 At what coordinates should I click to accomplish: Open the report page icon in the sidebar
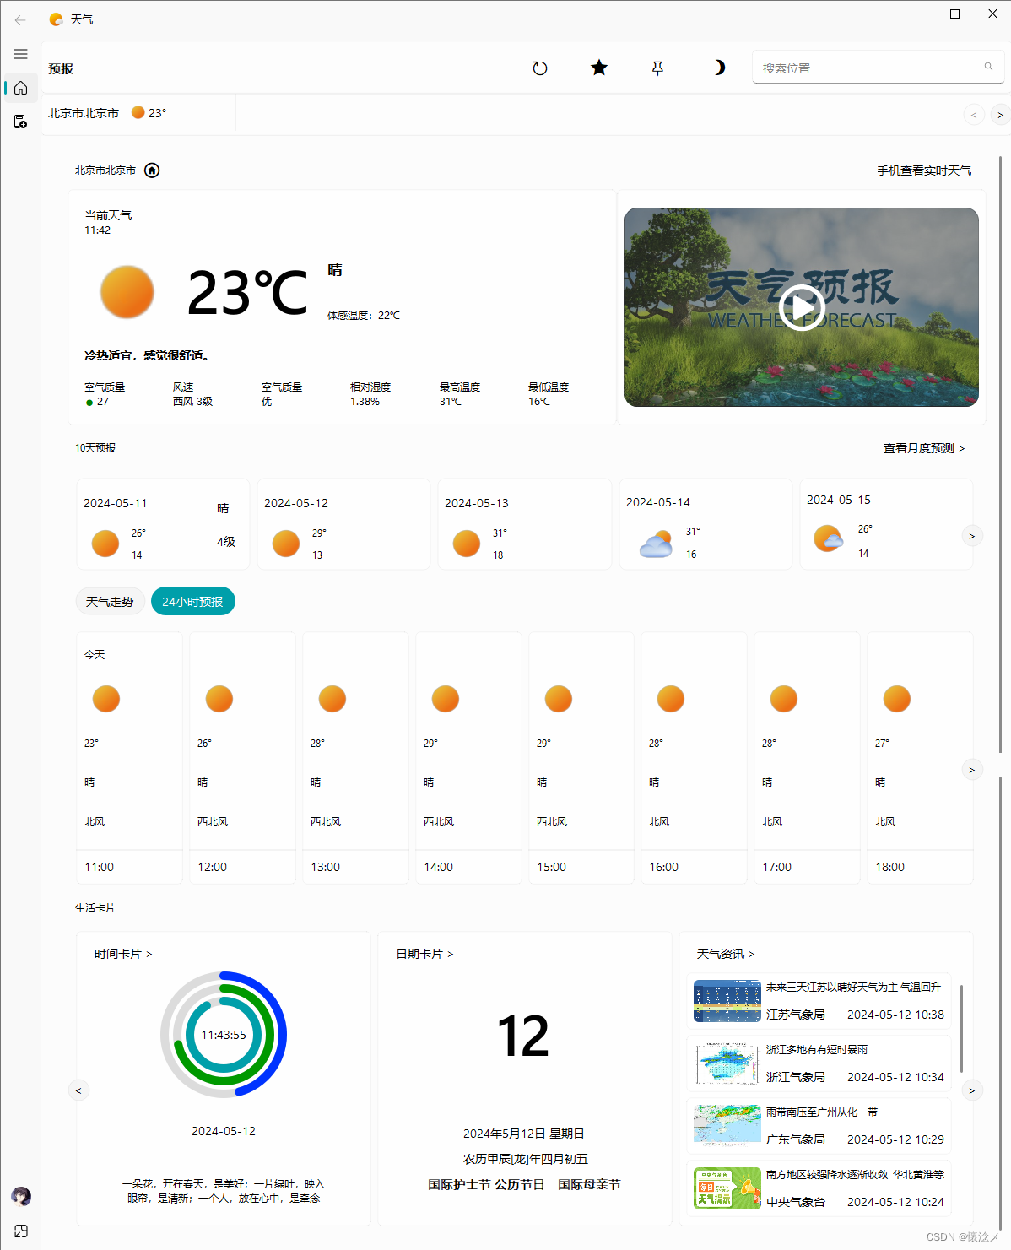click(20, 121)
